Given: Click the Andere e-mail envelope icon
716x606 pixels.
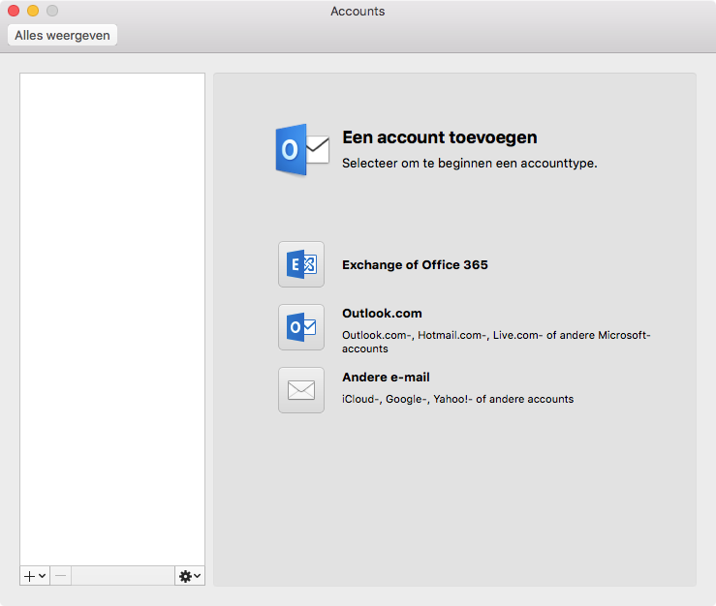Looking at the screenshot, I should (301, 390).
